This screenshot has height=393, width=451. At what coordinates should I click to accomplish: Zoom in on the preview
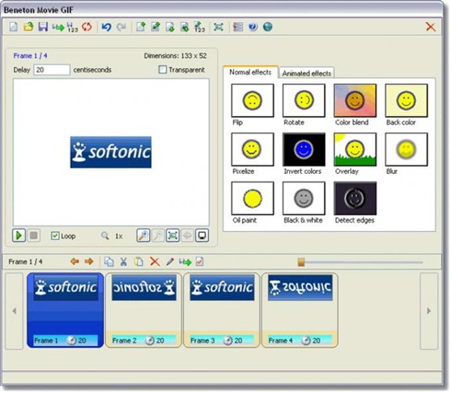point(143,236)
